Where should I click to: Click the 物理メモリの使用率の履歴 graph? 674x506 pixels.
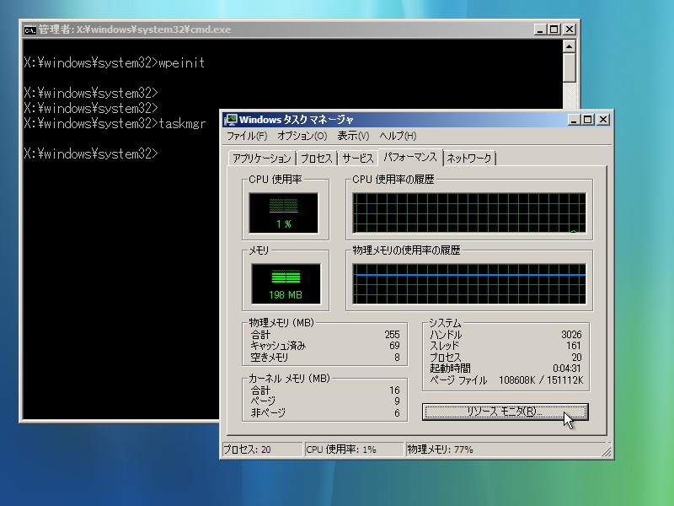pos(469,284)
